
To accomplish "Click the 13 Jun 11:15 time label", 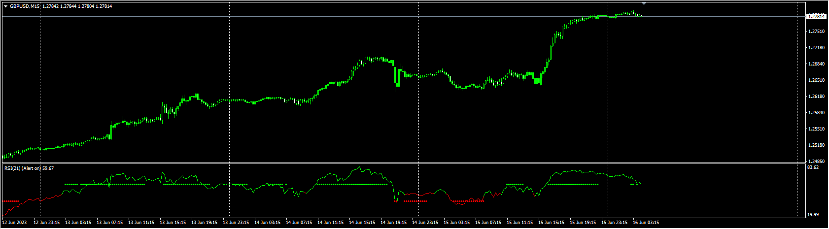I will [141, 223].
